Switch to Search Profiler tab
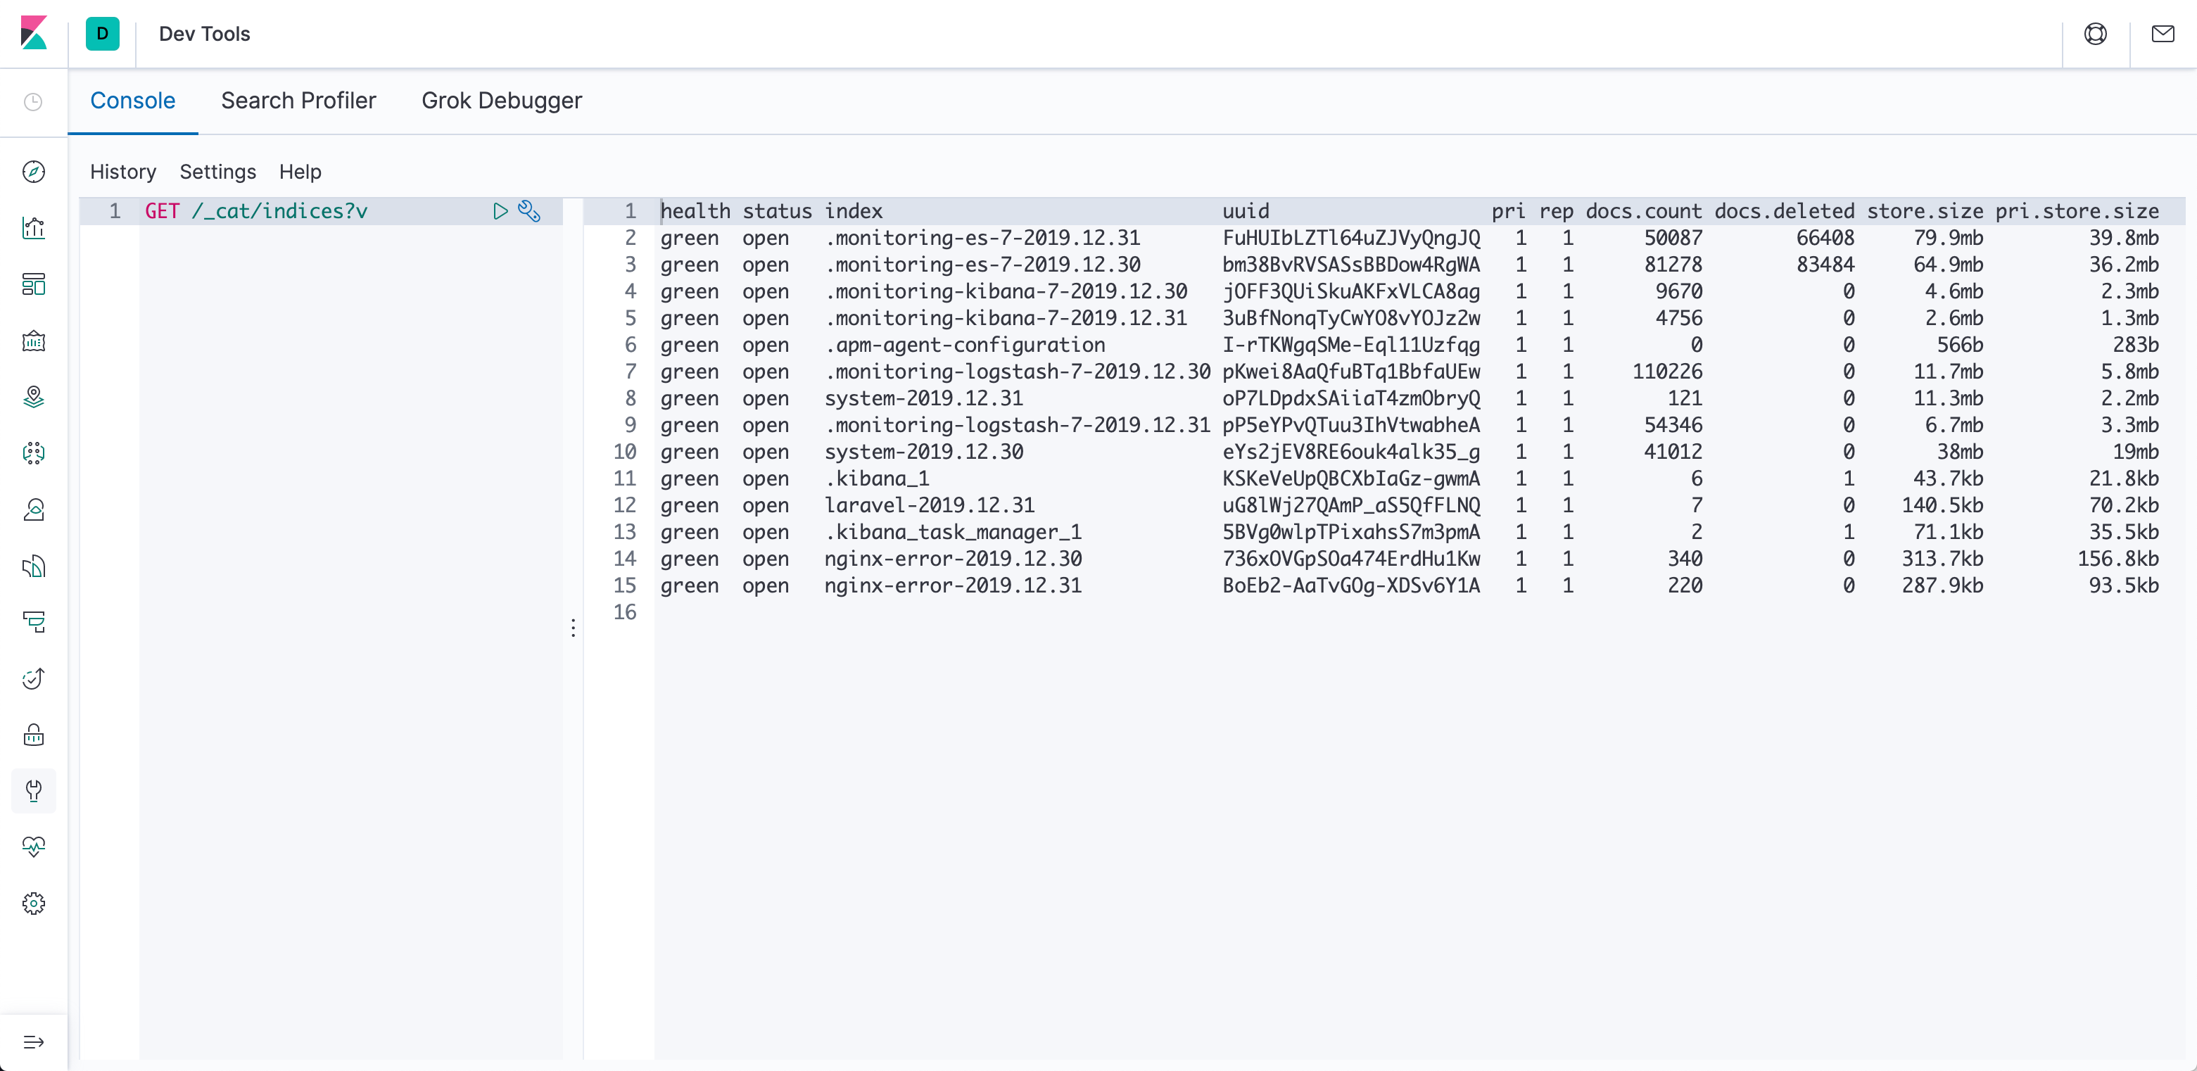Viewport: 2197px width, 1071px height. click(x=298, y=101)
